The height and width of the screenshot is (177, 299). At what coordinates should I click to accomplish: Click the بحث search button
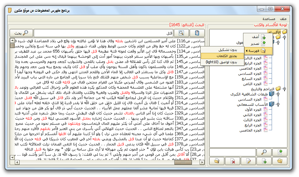pos(21,33)
